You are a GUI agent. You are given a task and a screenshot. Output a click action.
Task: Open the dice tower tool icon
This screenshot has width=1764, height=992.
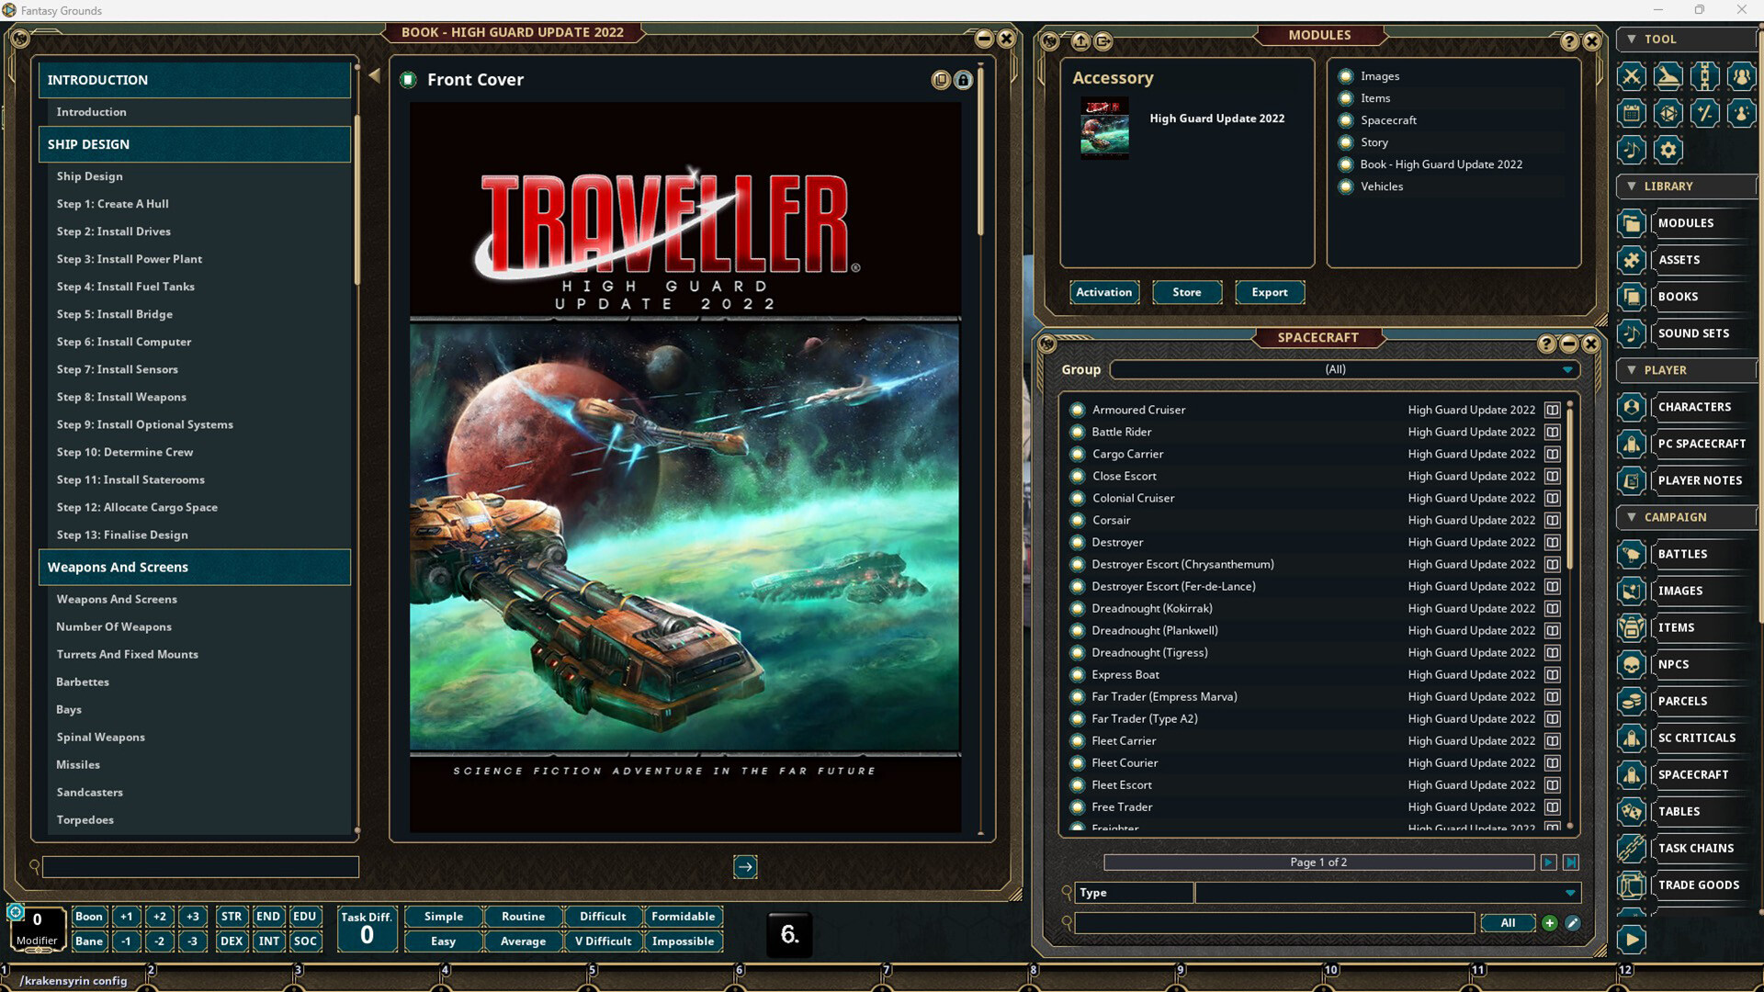pyautogui.click(x=1668, y=113)
